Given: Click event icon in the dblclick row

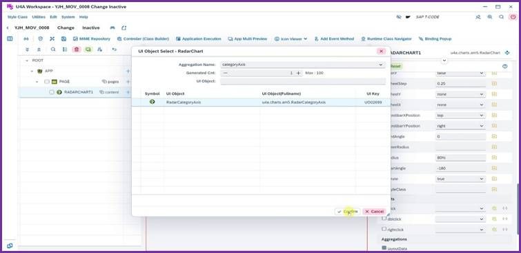Looking at the screenshot, I should point(494,219).
